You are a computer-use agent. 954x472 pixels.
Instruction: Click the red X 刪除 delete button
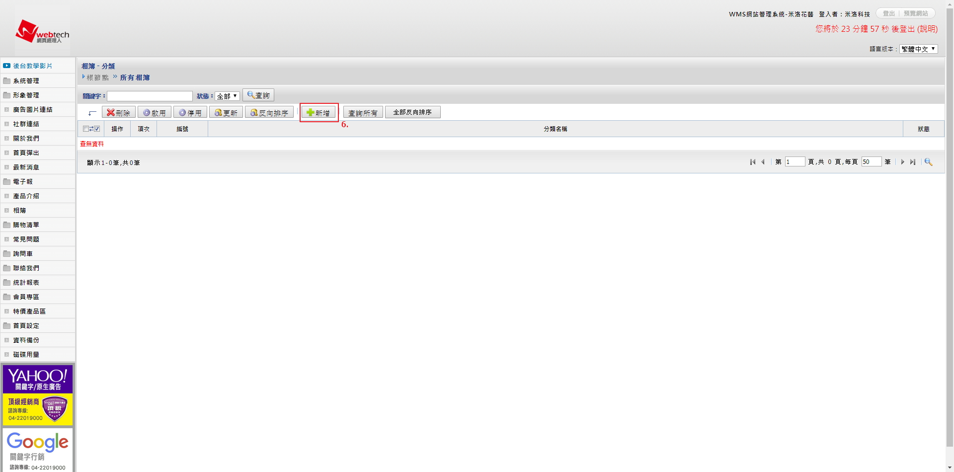(118, 113)
